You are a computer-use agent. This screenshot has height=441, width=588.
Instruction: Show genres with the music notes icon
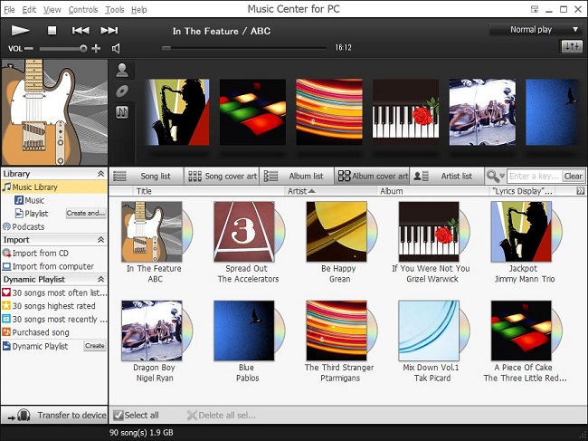[122, 112]
